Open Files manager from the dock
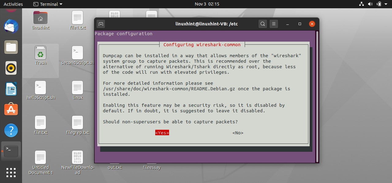 click(11, 47)
